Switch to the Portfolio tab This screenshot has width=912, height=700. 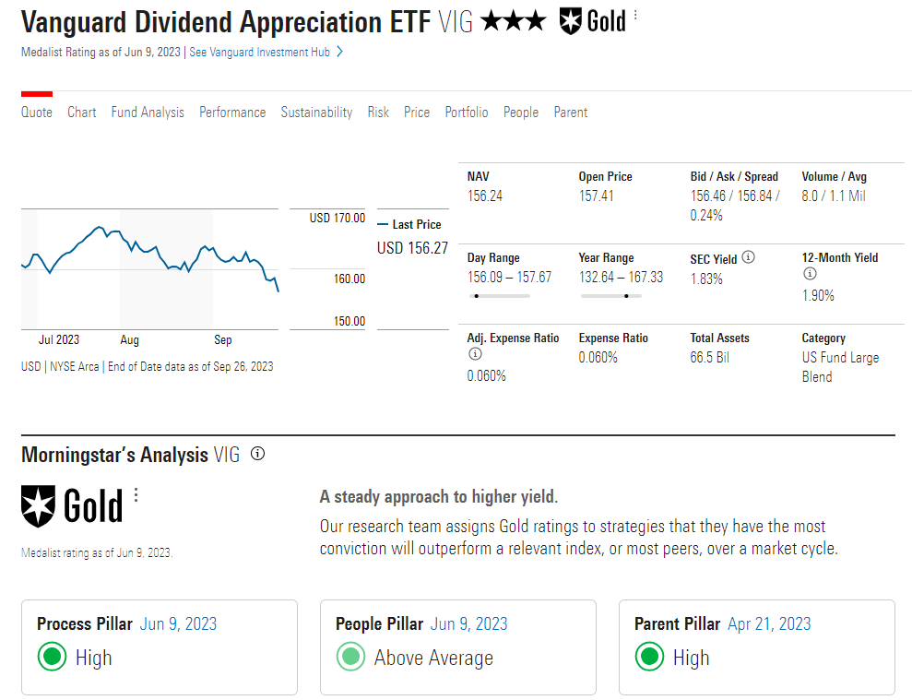pyautogui.click(x=467, y=112)
